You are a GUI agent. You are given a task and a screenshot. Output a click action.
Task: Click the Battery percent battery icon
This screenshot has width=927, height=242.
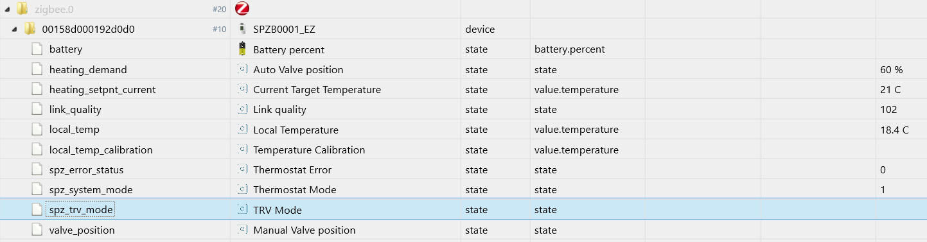point(242,49)
